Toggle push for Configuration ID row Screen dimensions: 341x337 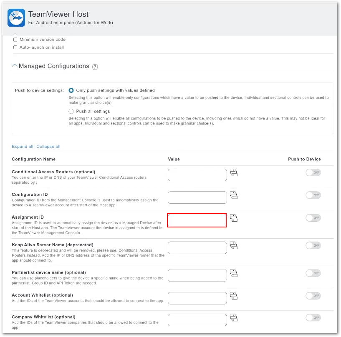[x=313, y=195]
